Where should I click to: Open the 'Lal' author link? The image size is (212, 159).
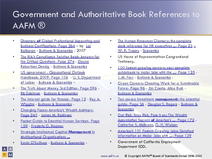click(88, 46)
